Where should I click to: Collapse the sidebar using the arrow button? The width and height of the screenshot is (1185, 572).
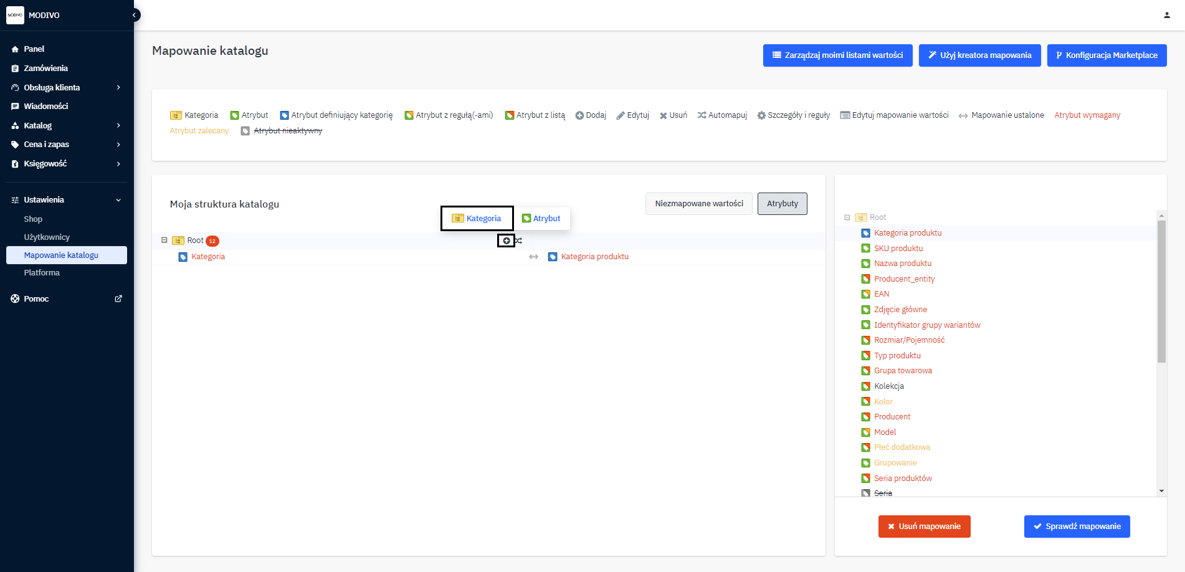[134, 15]
